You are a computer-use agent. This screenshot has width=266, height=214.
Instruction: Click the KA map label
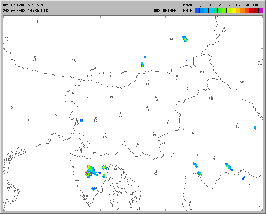172,156
